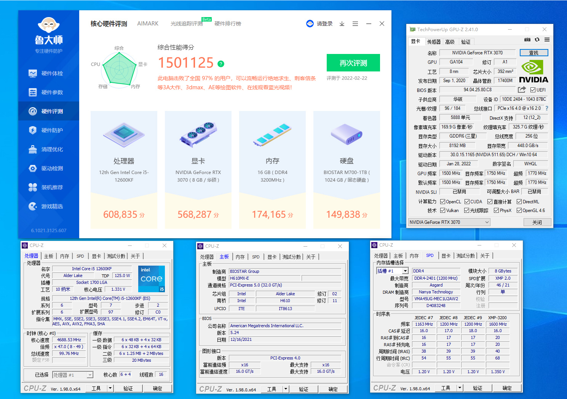Click the bus interface question mark in GPU-Z
Image resolution: width=567 pixels, height=399 pixels.
pos(547,108)
